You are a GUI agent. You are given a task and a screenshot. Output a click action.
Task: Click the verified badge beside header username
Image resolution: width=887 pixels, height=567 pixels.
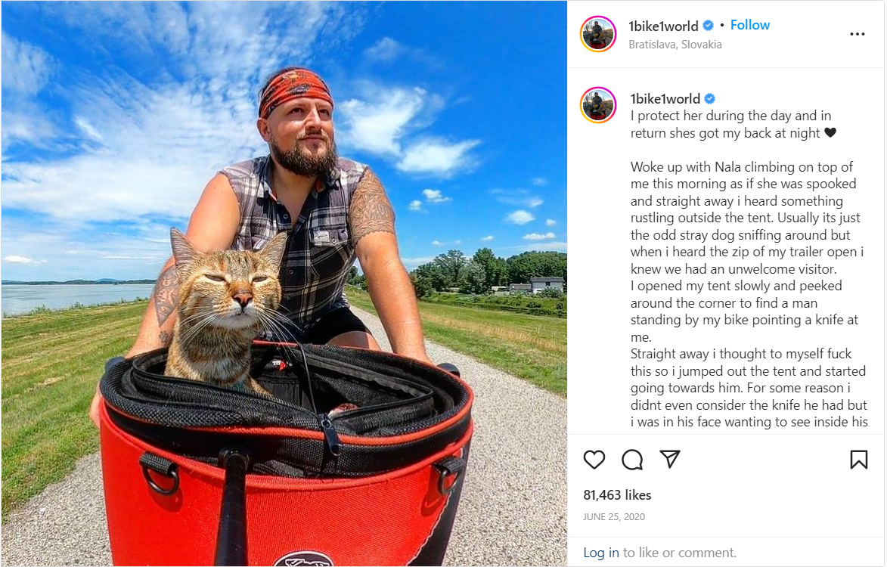(709, 26)
